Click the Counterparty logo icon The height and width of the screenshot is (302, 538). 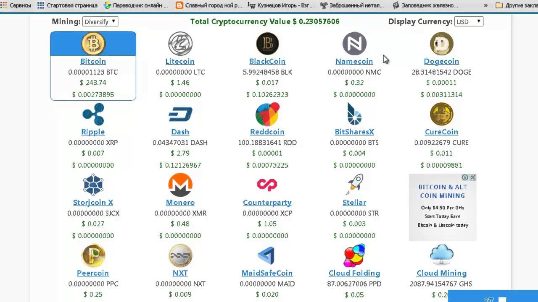point(267,185)
